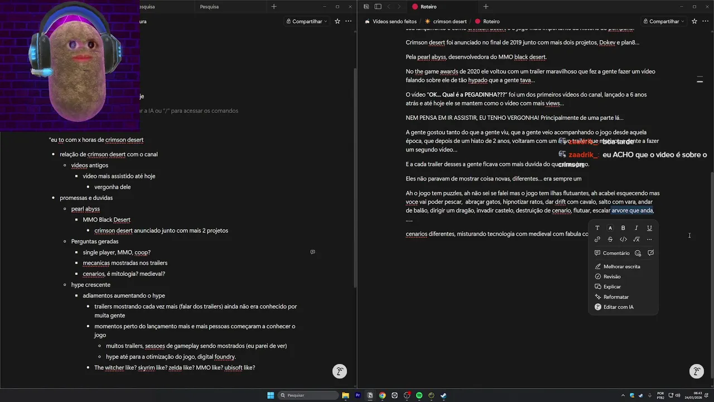Click 'The witcher like?' bullet line
This screenshot has height=402, width=714.
175,367
